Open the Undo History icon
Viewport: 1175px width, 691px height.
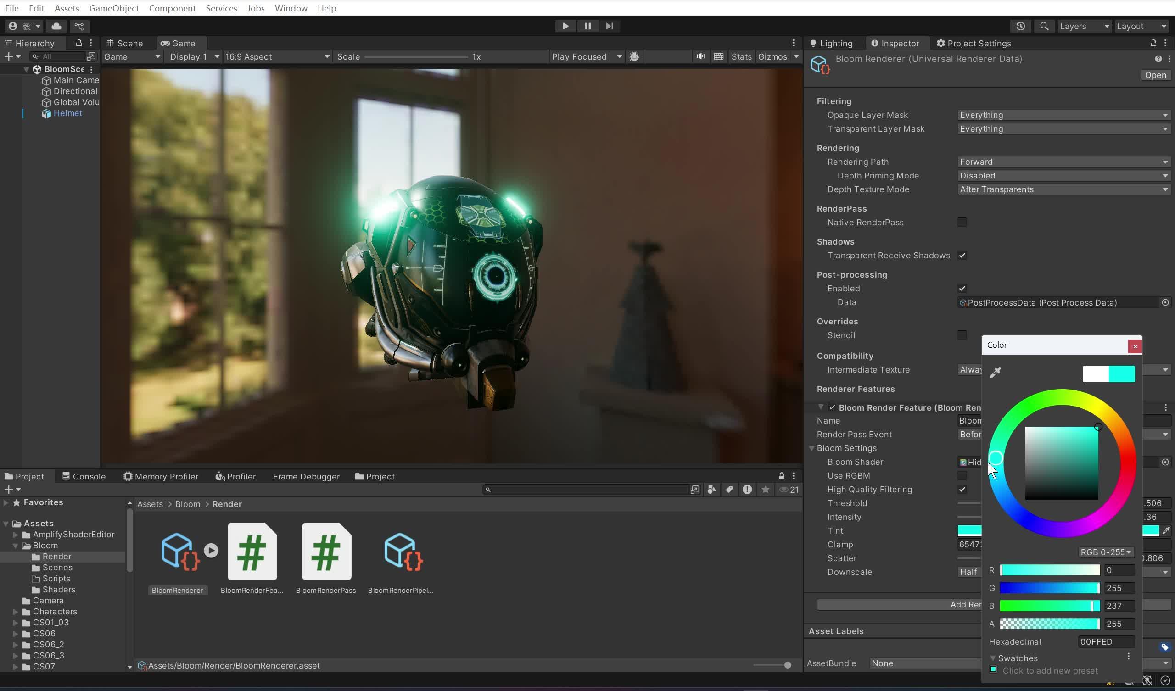click(1020, 26)
